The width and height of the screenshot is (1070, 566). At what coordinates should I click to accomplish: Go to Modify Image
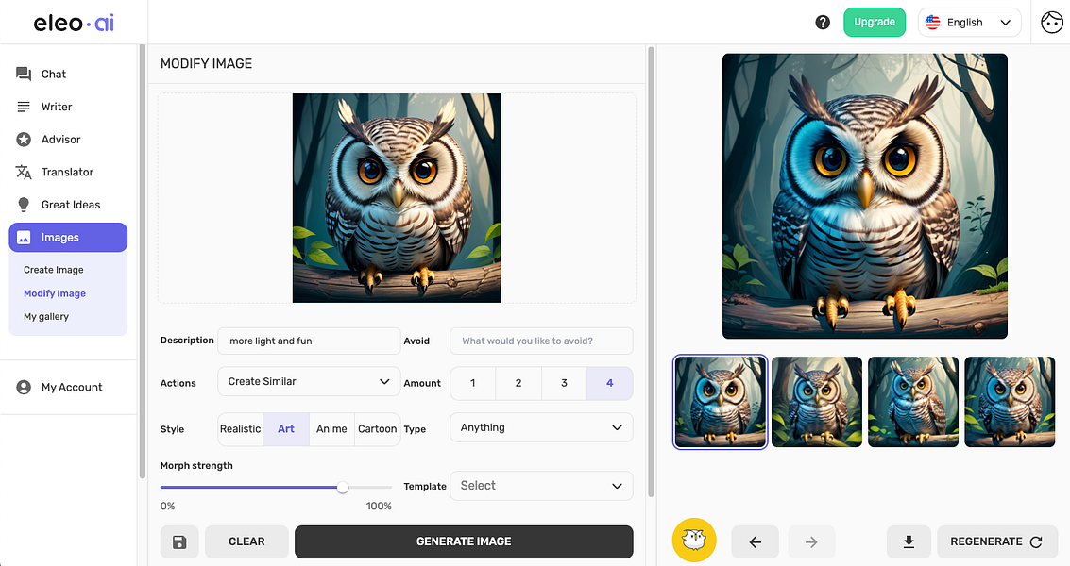pos(55,293)
